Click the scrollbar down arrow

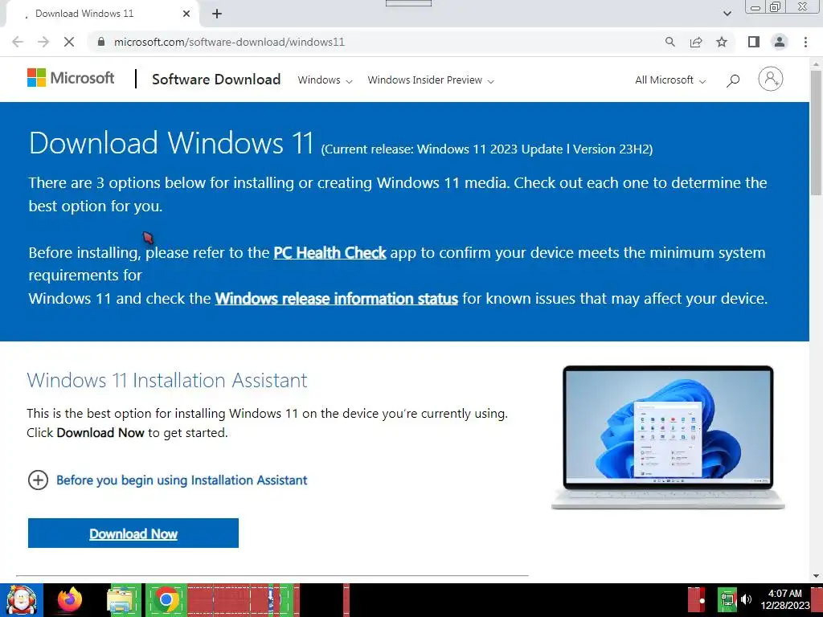(816, 575)
